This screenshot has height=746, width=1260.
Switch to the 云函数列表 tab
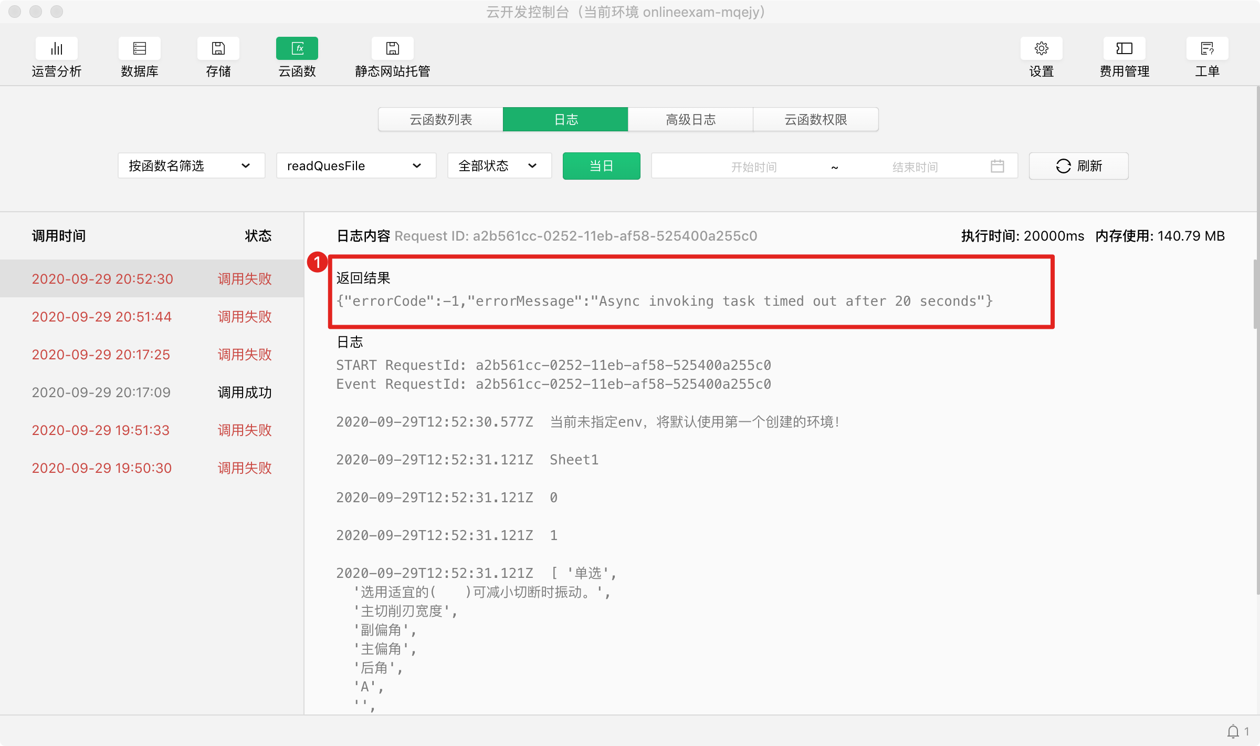click(x=440, y=120)
